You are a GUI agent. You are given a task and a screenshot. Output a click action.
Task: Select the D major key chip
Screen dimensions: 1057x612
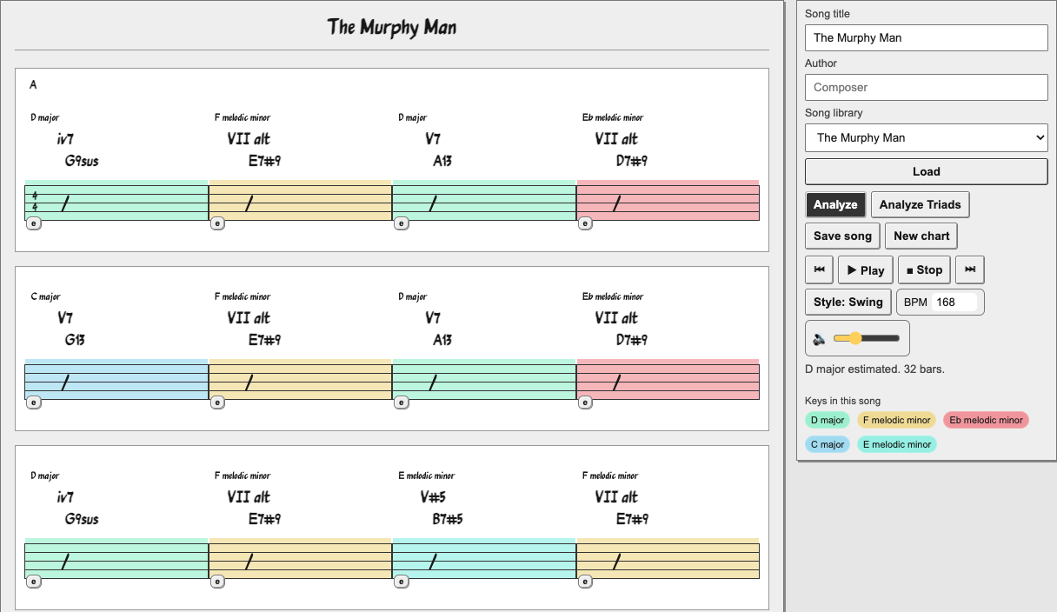(x=827, y=420)
